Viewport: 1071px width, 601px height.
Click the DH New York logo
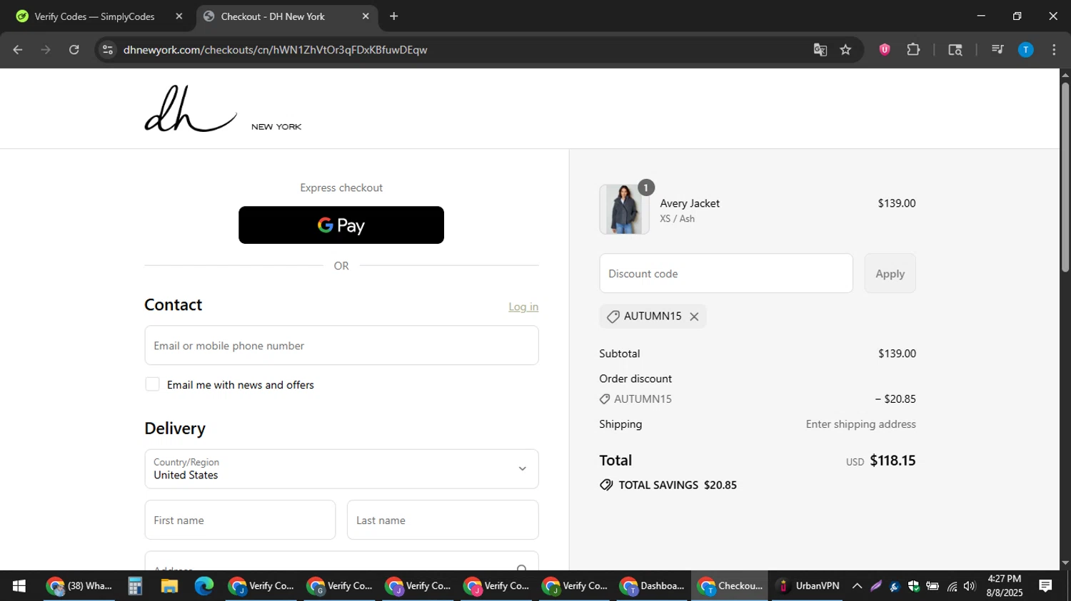(223, 109)
